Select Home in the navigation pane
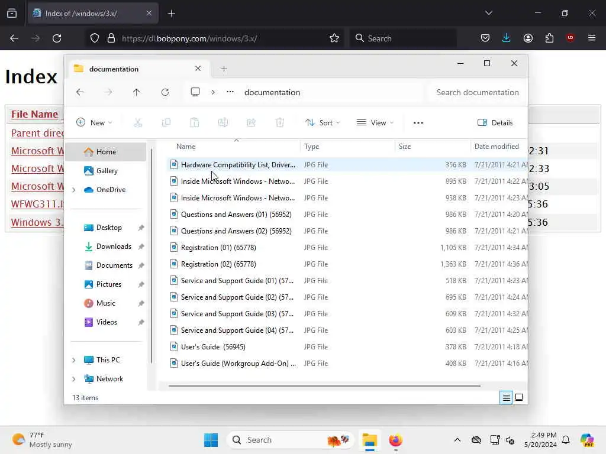 pyautogui.click(x=105, y=152)
